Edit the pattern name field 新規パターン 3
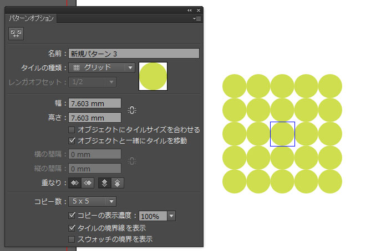Image resolution: width=381 pixels, height=251 pixels. 134,54
